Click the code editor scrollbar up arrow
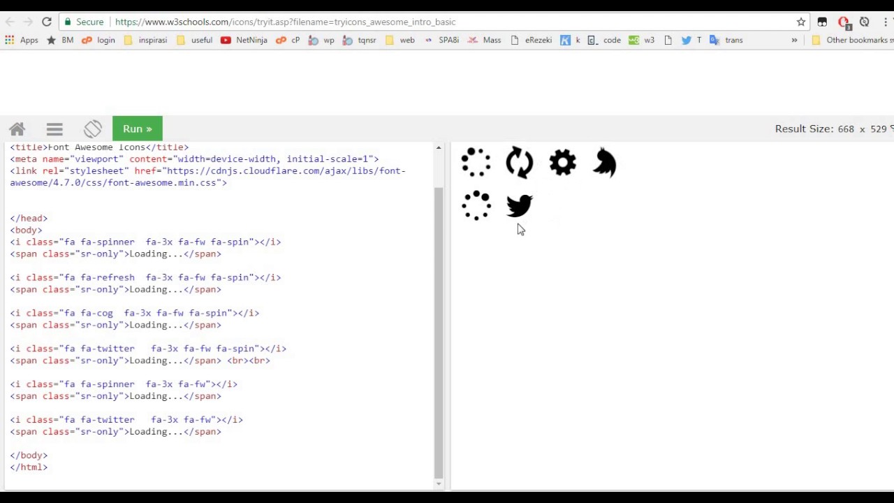894x503 pixels. pyautogui.click(x=439, y=147)
